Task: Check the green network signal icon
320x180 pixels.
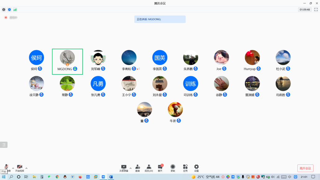Action: pos(15,10)
